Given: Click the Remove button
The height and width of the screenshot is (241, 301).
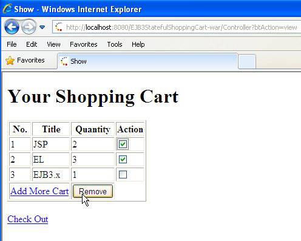Looking at the screenshot, I should click(93, 191).
